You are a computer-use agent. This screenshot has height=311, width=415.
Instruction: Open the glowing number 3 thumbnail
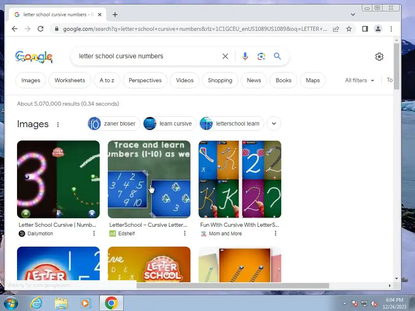(x=58, y=179)
